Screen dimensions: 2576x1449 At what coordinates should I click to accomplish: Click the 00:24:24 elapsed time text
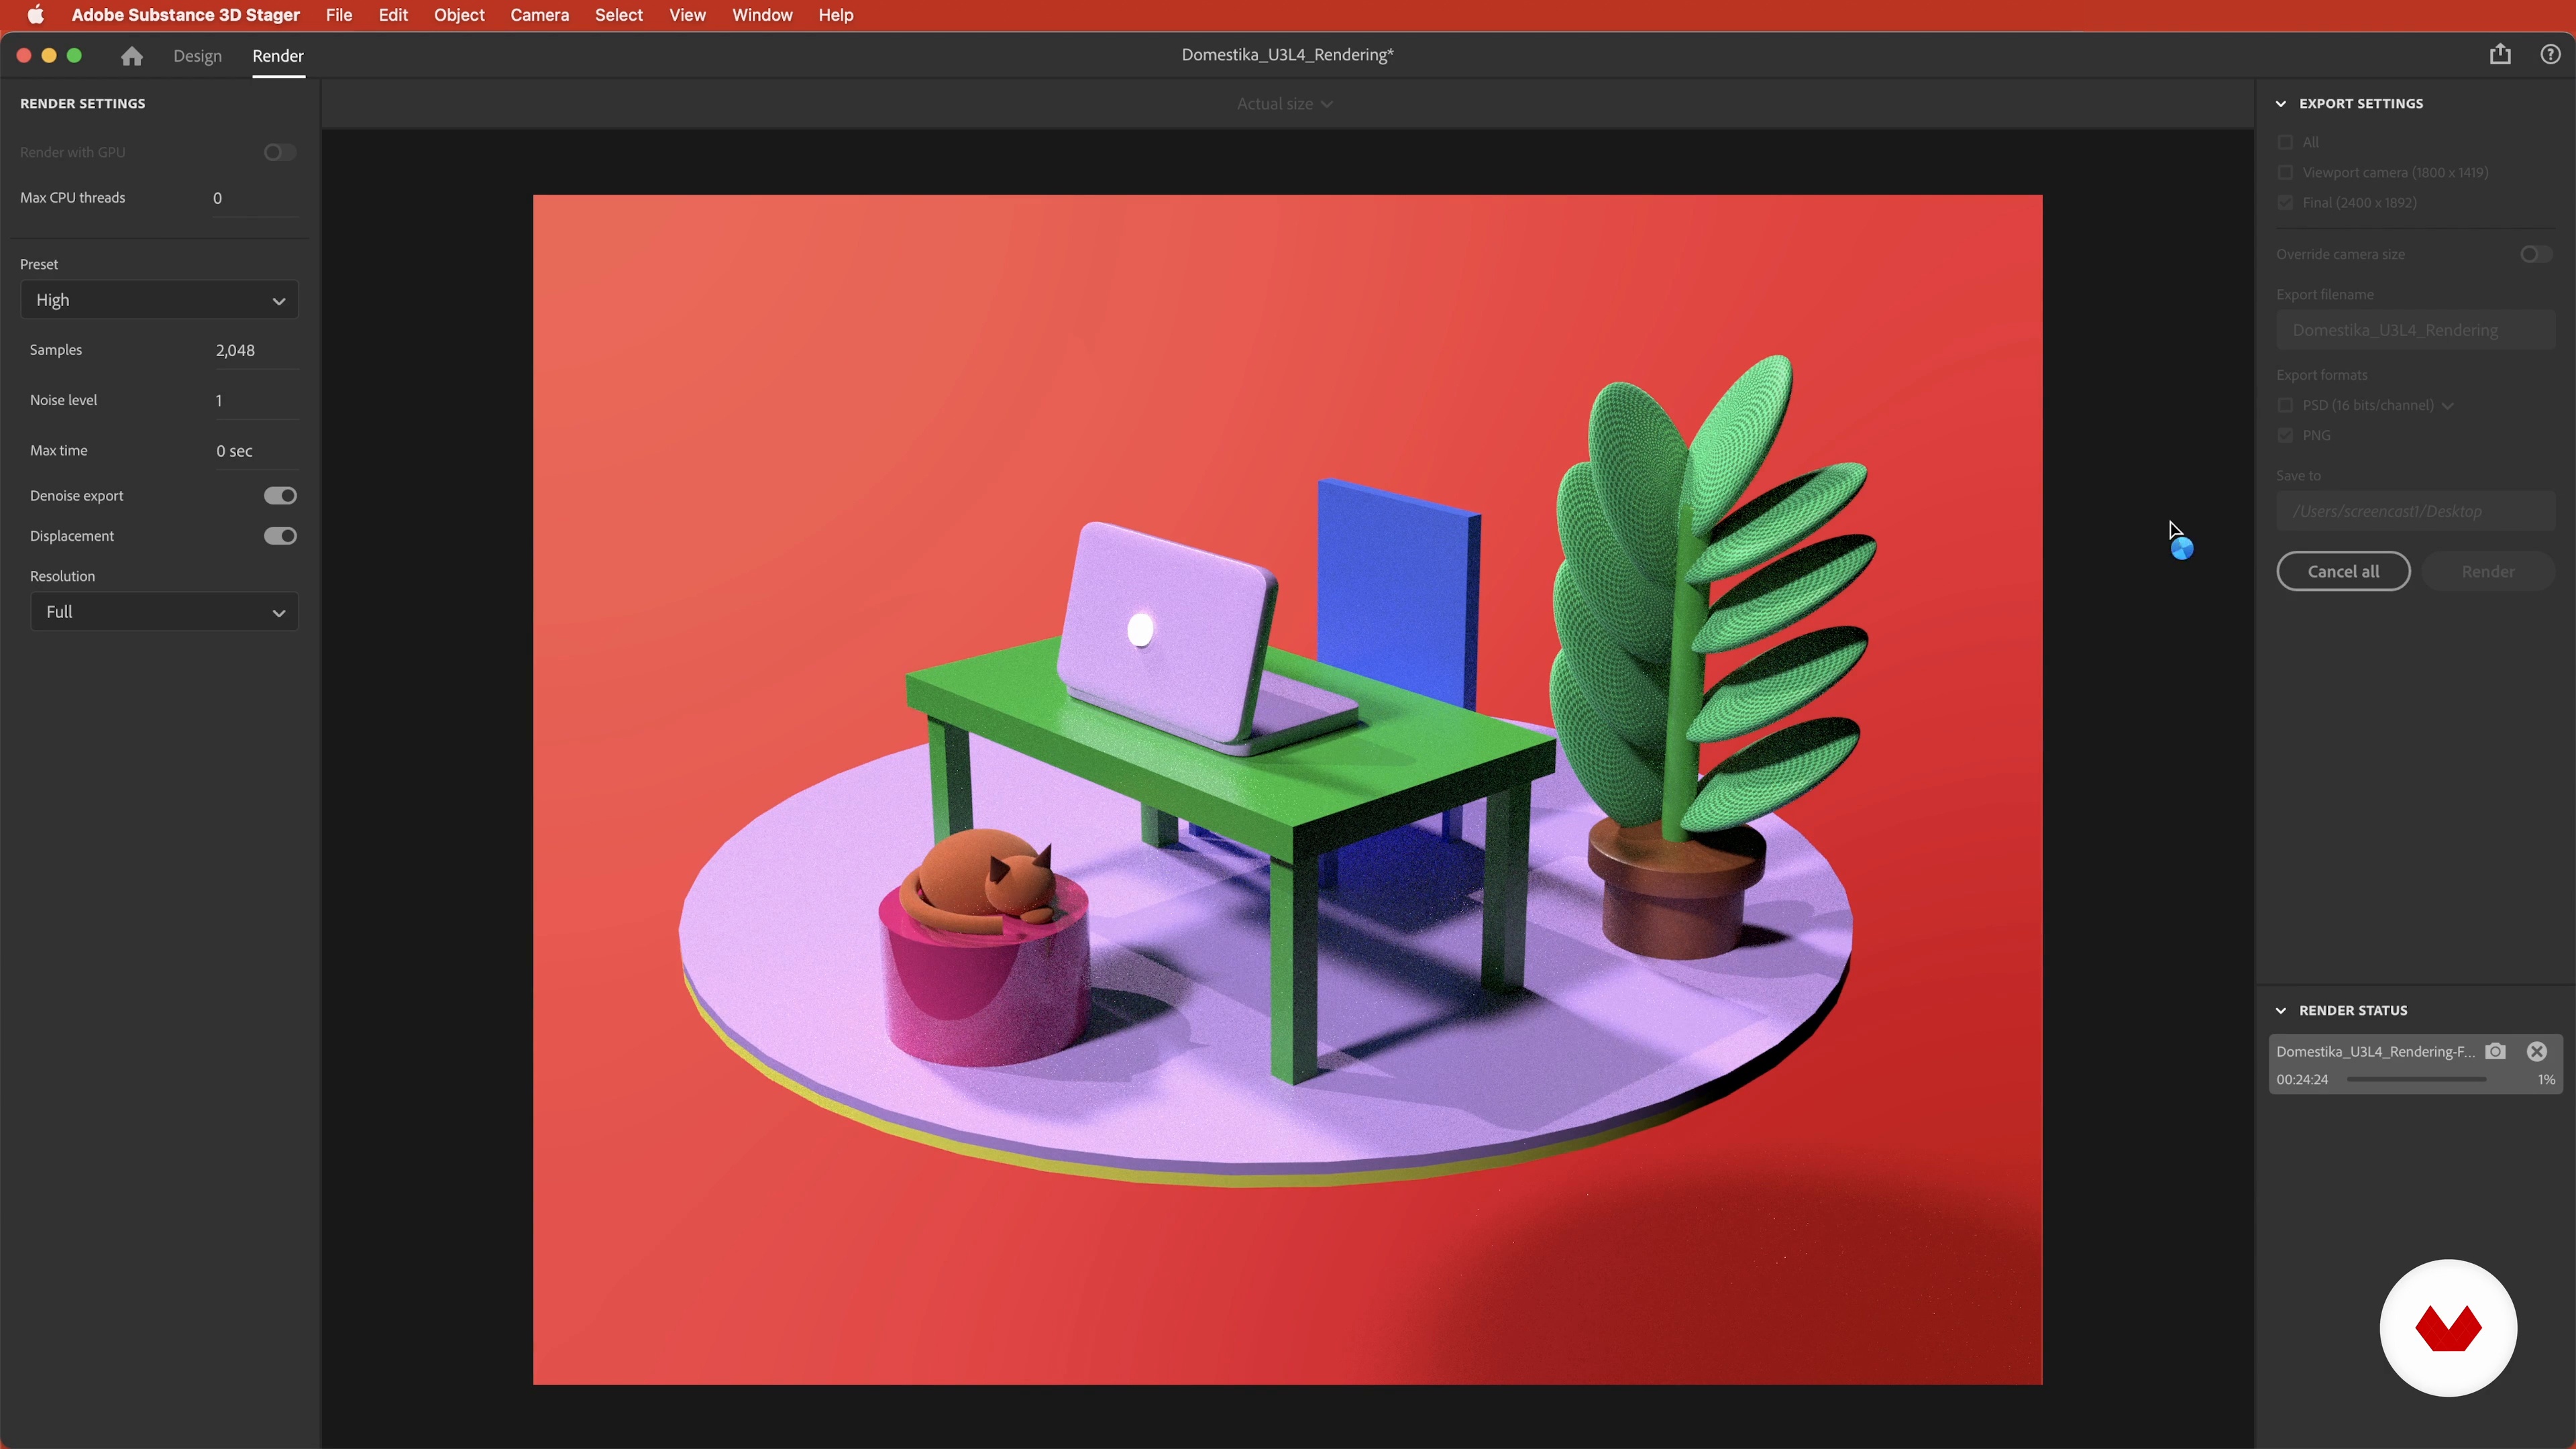point(2302,1080)
